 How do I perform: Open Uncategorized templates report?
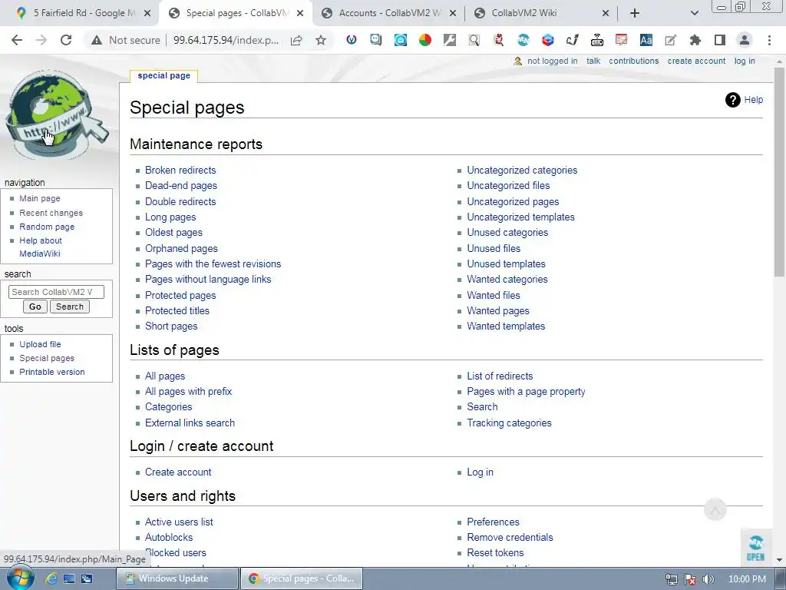point(521,217)
